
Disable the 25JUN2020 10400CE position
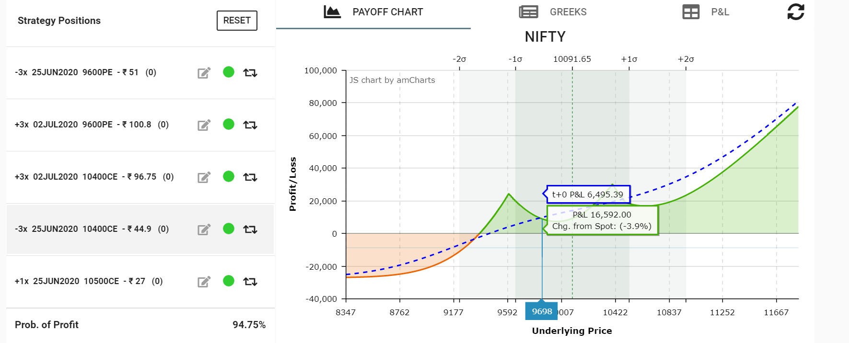(229, 229)
